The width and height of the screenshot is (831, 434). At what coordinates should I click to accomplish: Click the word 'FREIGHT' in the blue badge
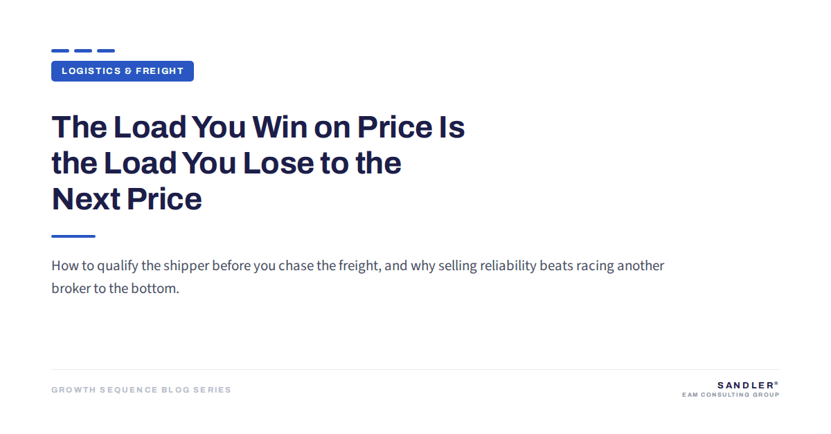coord(160,71)
